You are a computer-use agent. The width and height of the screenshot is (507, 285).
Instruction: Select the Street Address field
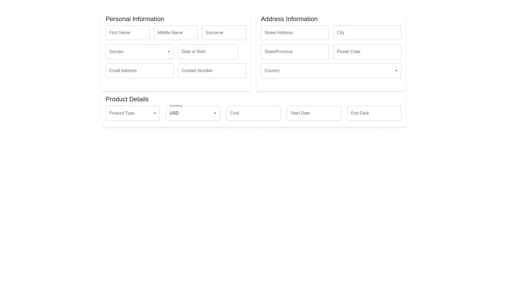(x=295, y=33)
